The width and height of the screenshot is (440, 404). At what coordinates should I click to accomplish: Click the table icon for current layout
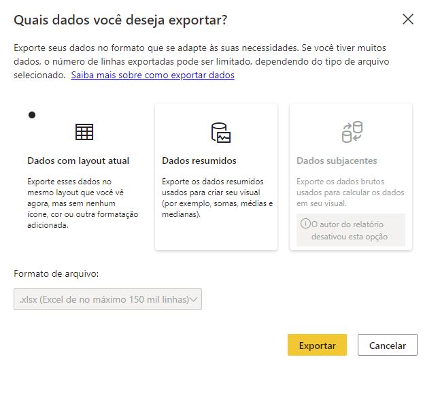(84, 132)
